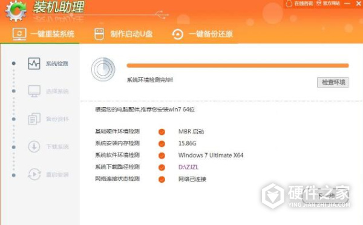Click the recommendation text mentioning win7 64位
This screenshot has height=225, width=363.
pos(145,109)
